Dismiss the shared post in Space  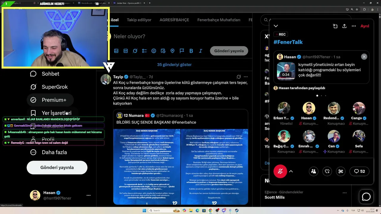364,57
